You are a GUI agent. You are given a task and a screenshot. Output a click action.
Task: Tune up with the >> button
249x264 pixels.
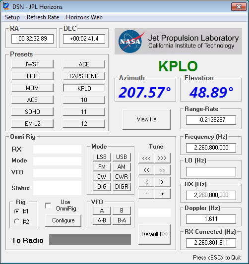tap(162, 170)
